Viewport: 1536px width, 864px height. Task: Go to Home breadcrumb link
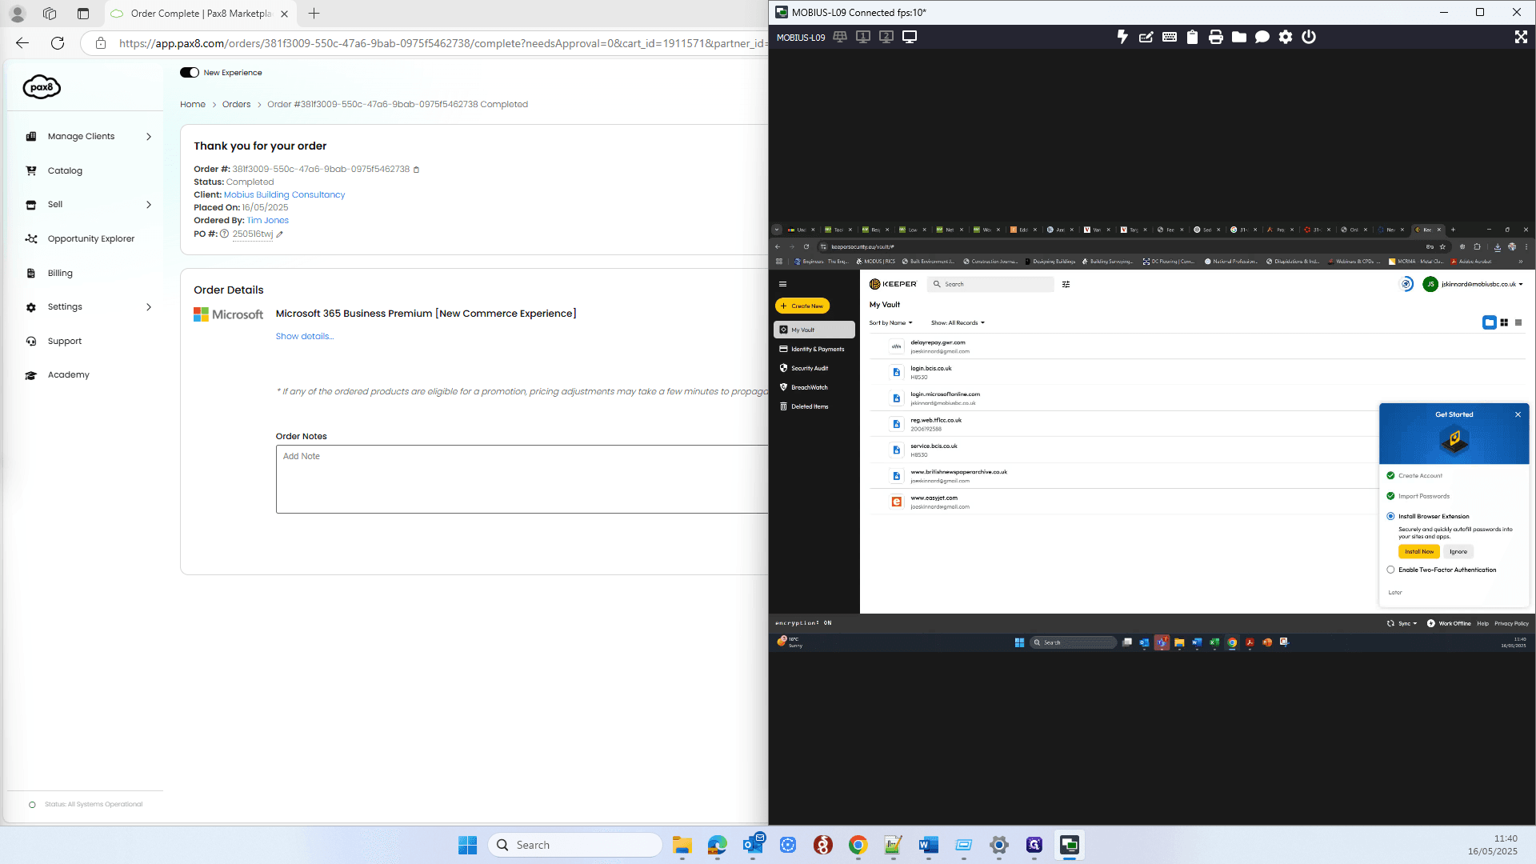tap(193, 105)
